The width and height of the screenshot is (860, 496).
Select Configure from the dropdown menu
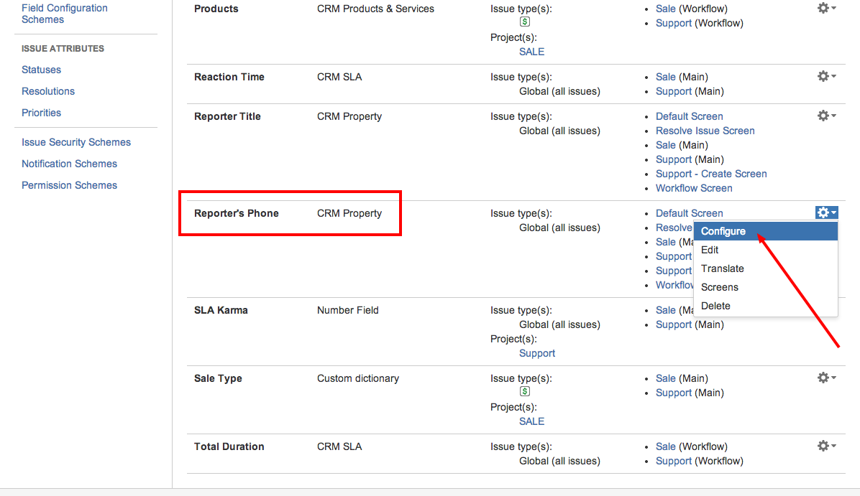(x=723, y=231)
